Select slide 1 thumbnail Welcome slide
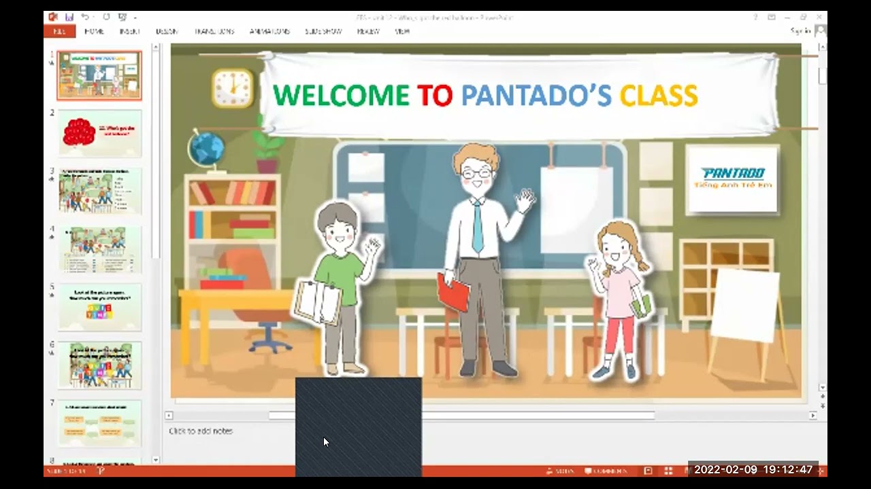Viewport: 871px width, 489px height. tap(99, 75)
